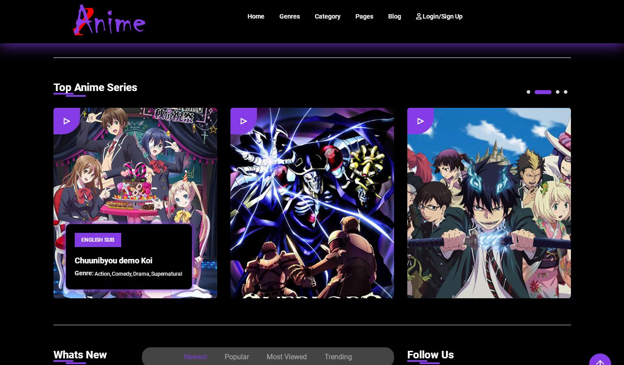Play icon on Overlord skeleton poster
Screen dimensions: 624x365
pos(244,121)
